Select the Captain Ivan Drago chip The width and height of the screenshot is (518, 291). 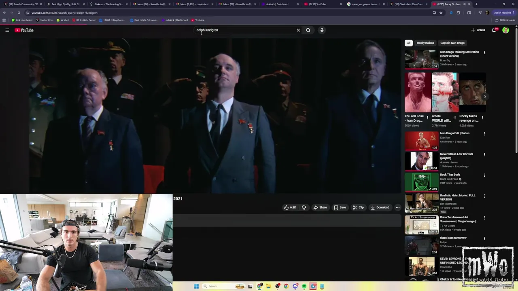pos(452,43)
